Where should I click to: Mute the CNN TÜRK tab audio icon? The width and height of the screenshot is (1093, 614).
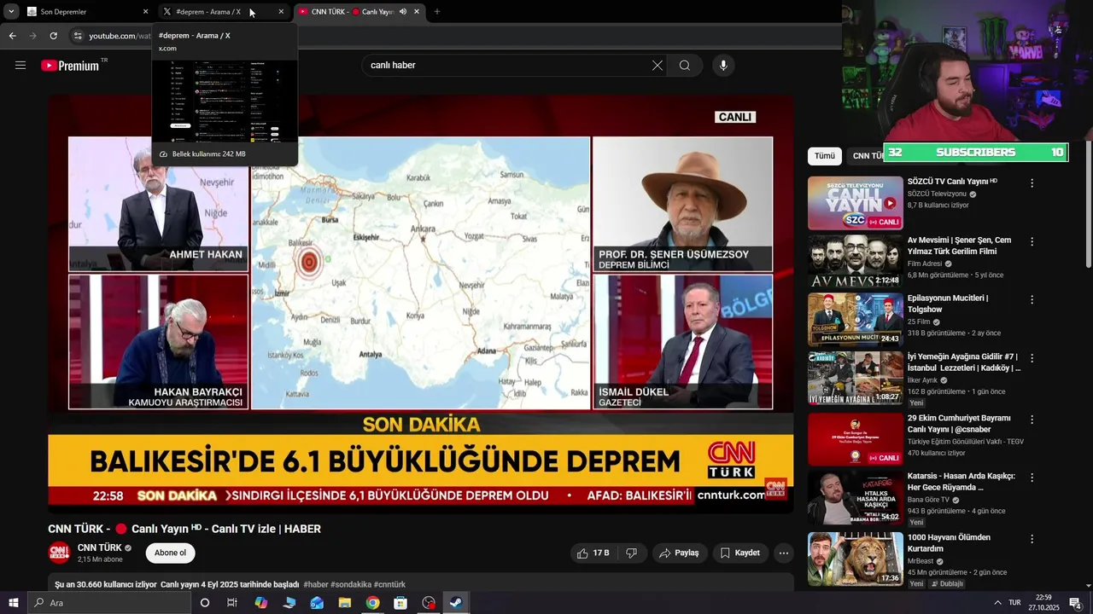[403, 12]
